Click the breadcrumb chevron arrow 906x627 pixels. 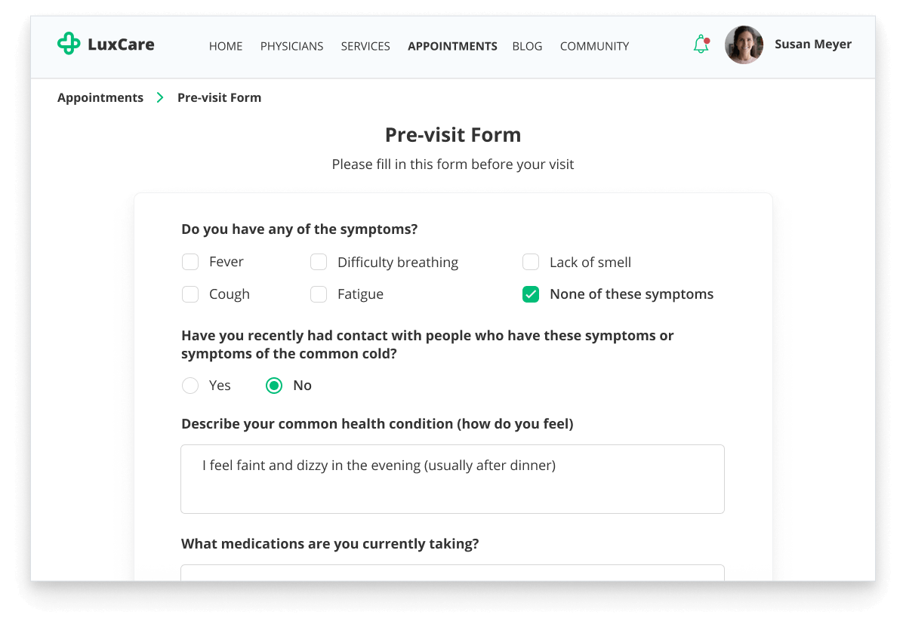pos(160,97)
